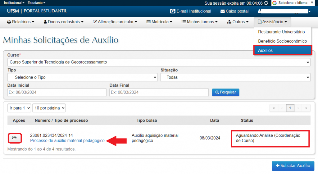The height and width of the screenshot is (174, 318).
Task: Click the user profile icon
Action: click(x=260, y=11)
